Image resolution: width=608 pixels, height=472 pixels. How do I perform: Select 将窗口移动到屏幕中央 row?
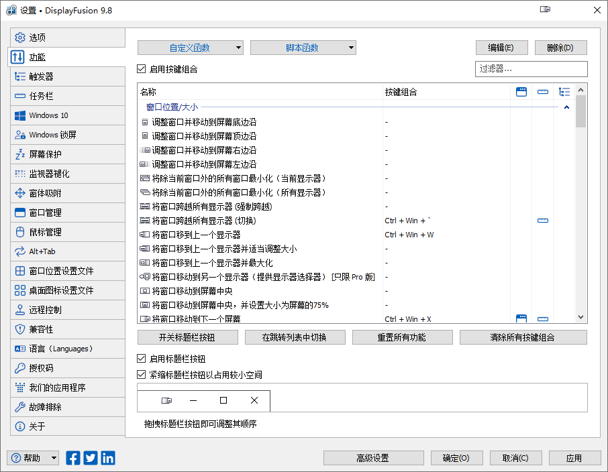[x=356, y=290]
